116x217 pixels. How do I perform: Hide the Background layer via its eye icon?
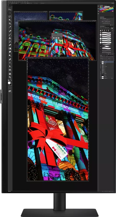[x=100, y=78]
